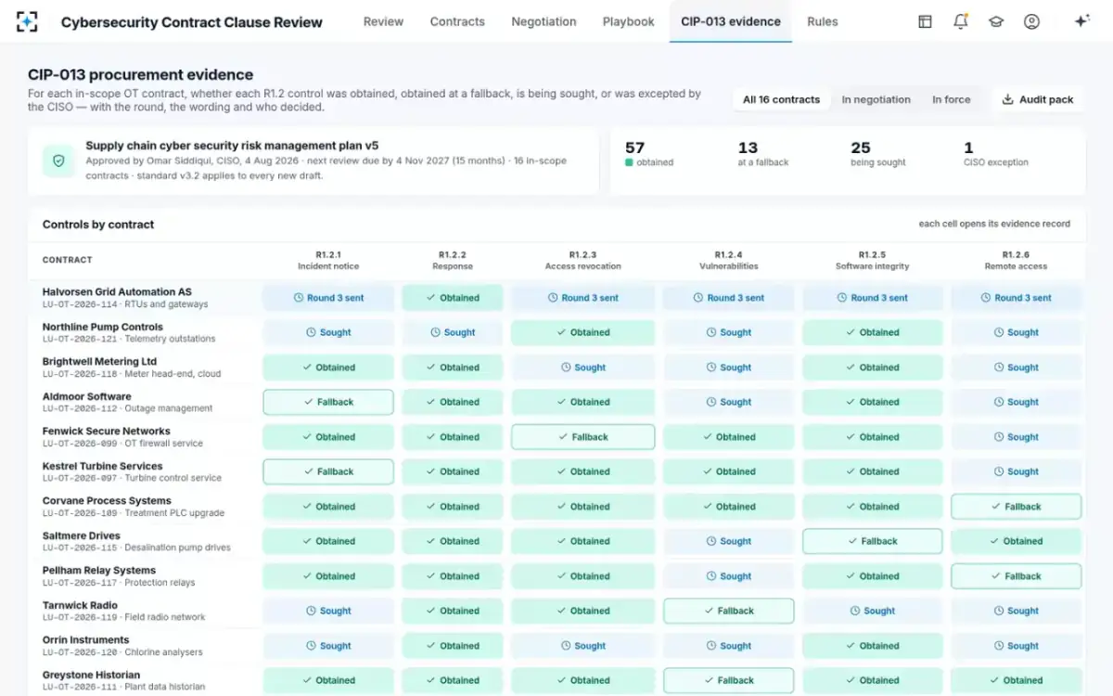Click the app logo icon beside the title
The height and width of the screenshot is (696, 1113).
(27, 21)
